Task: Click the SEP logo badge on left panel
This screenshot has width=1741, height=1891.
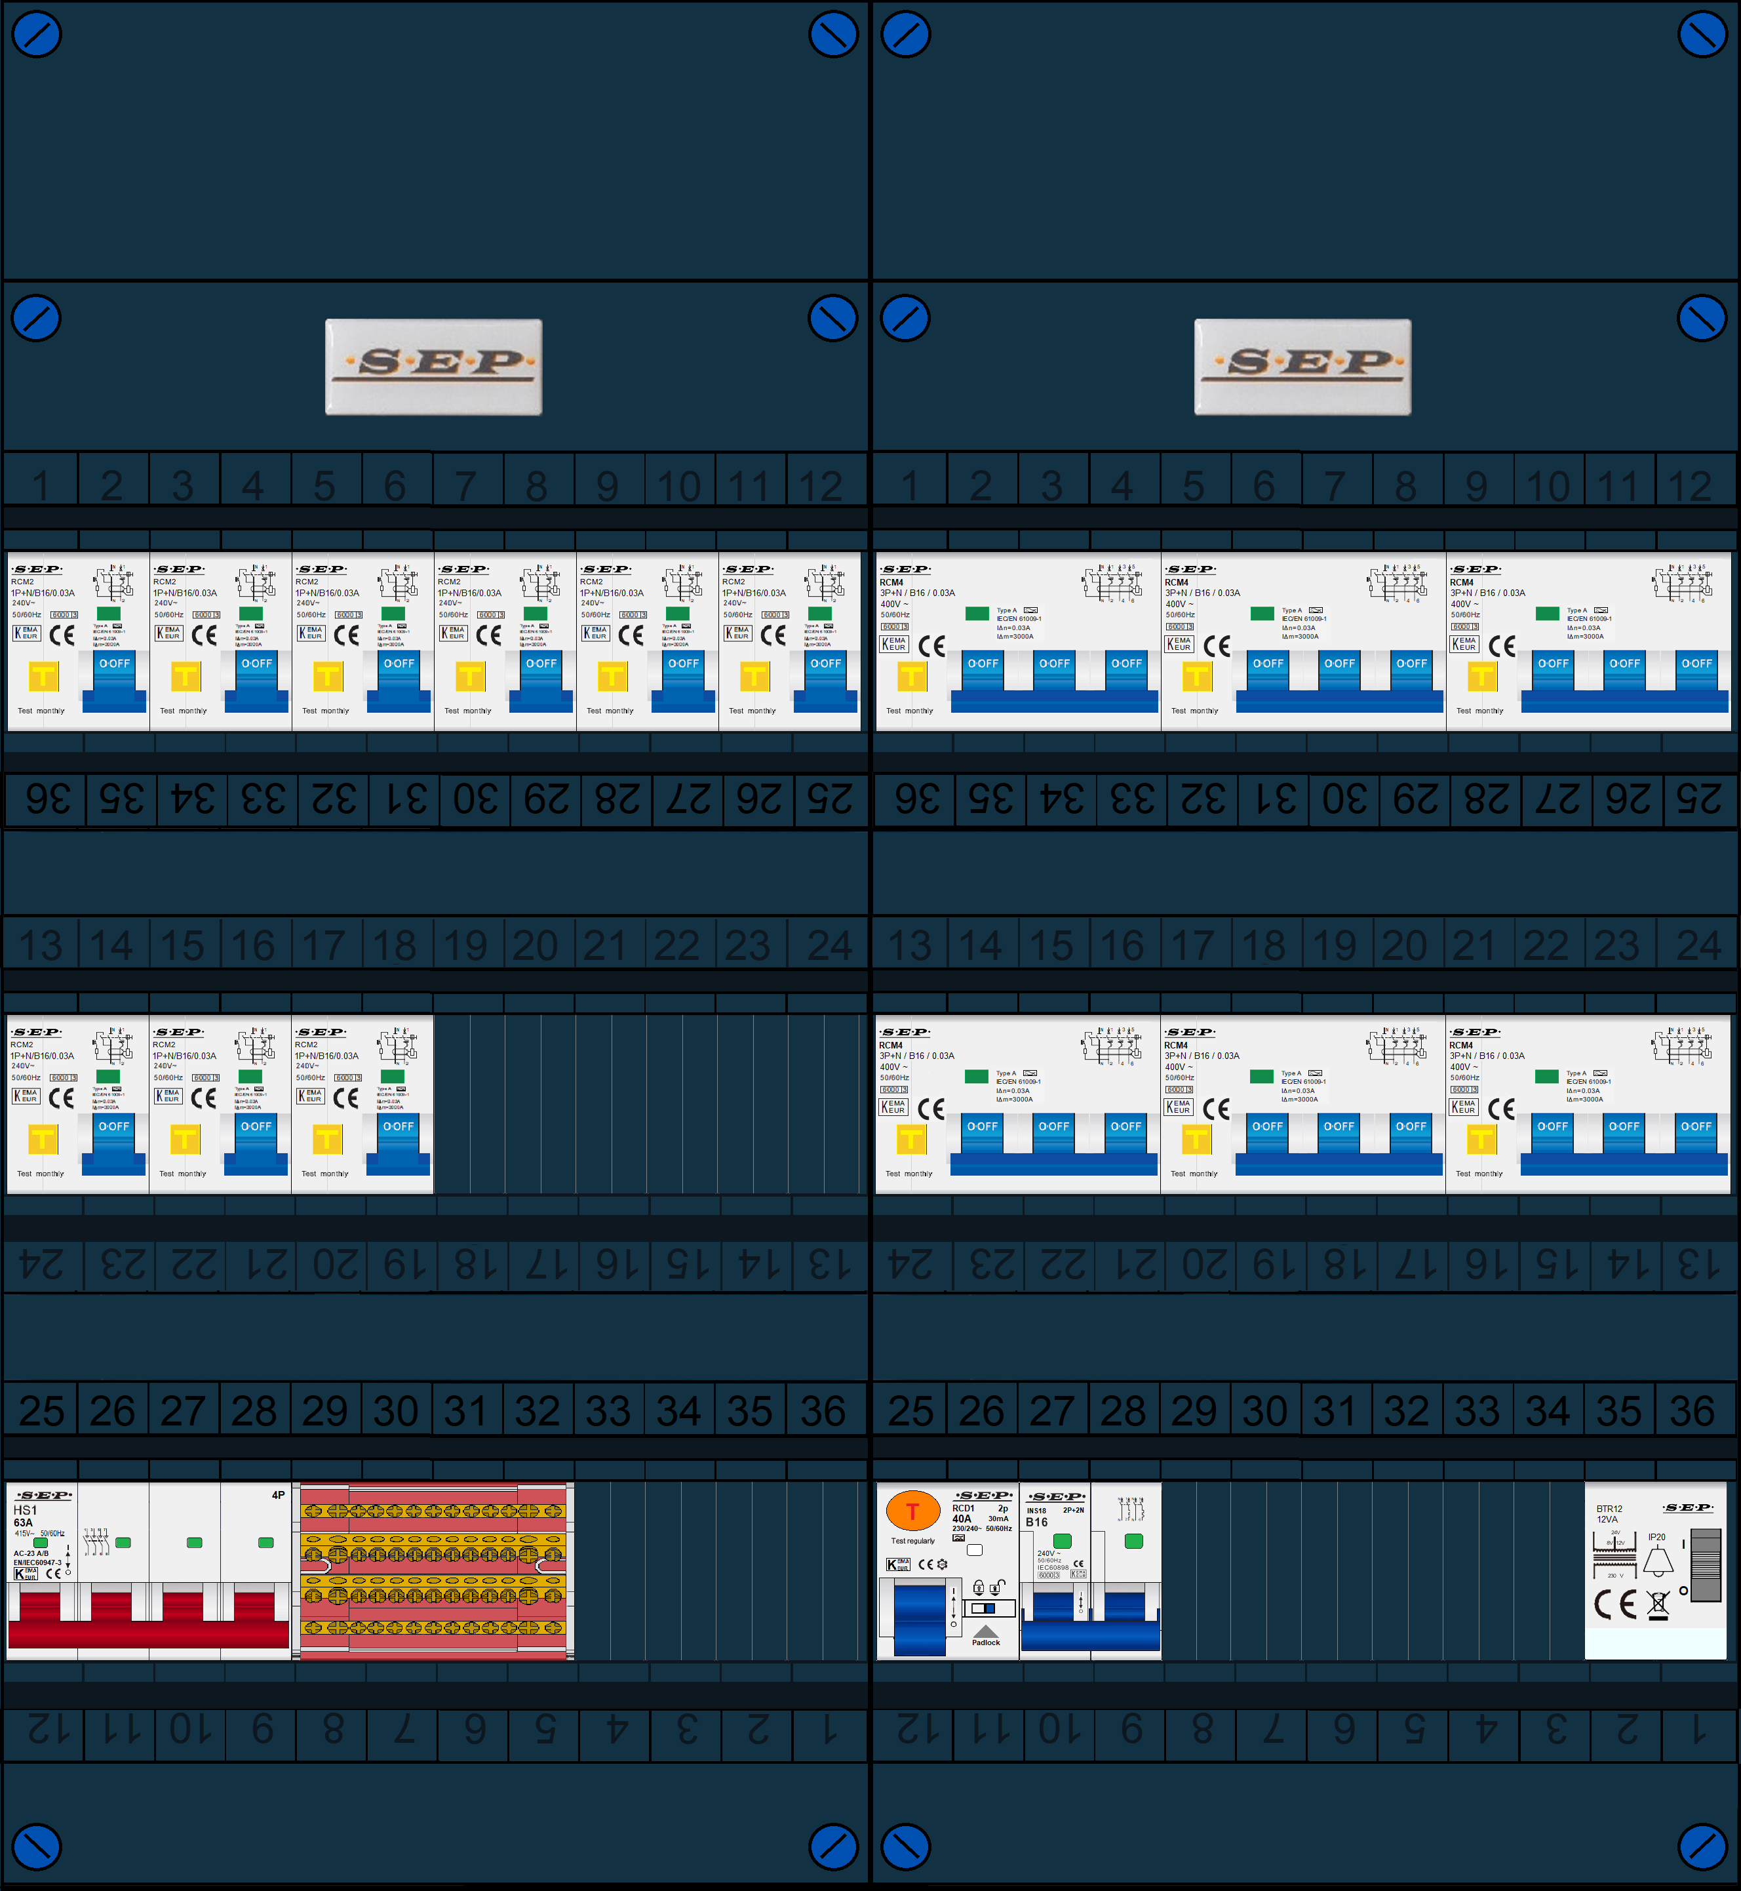Action: [x=433, y=367]
